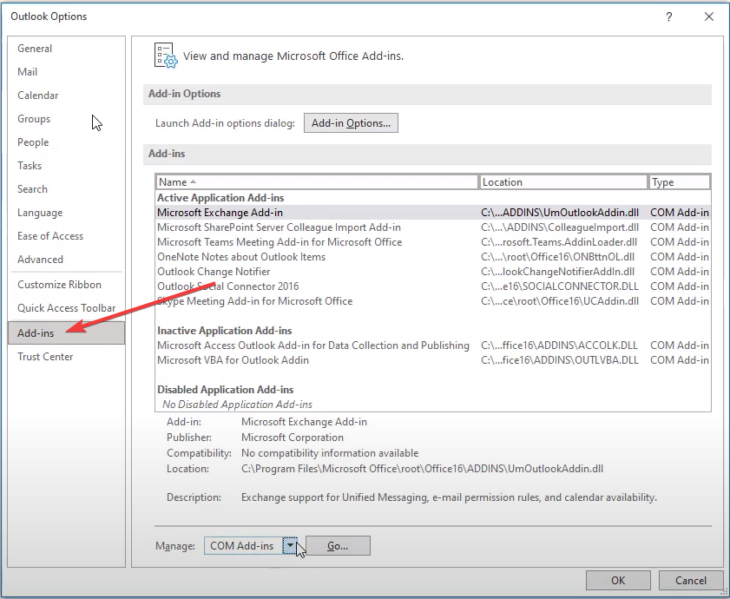Open Search options category
Image resolution: width=730 pixels, height=599 pixels.
pyautogui.click(x=66, y=189)
